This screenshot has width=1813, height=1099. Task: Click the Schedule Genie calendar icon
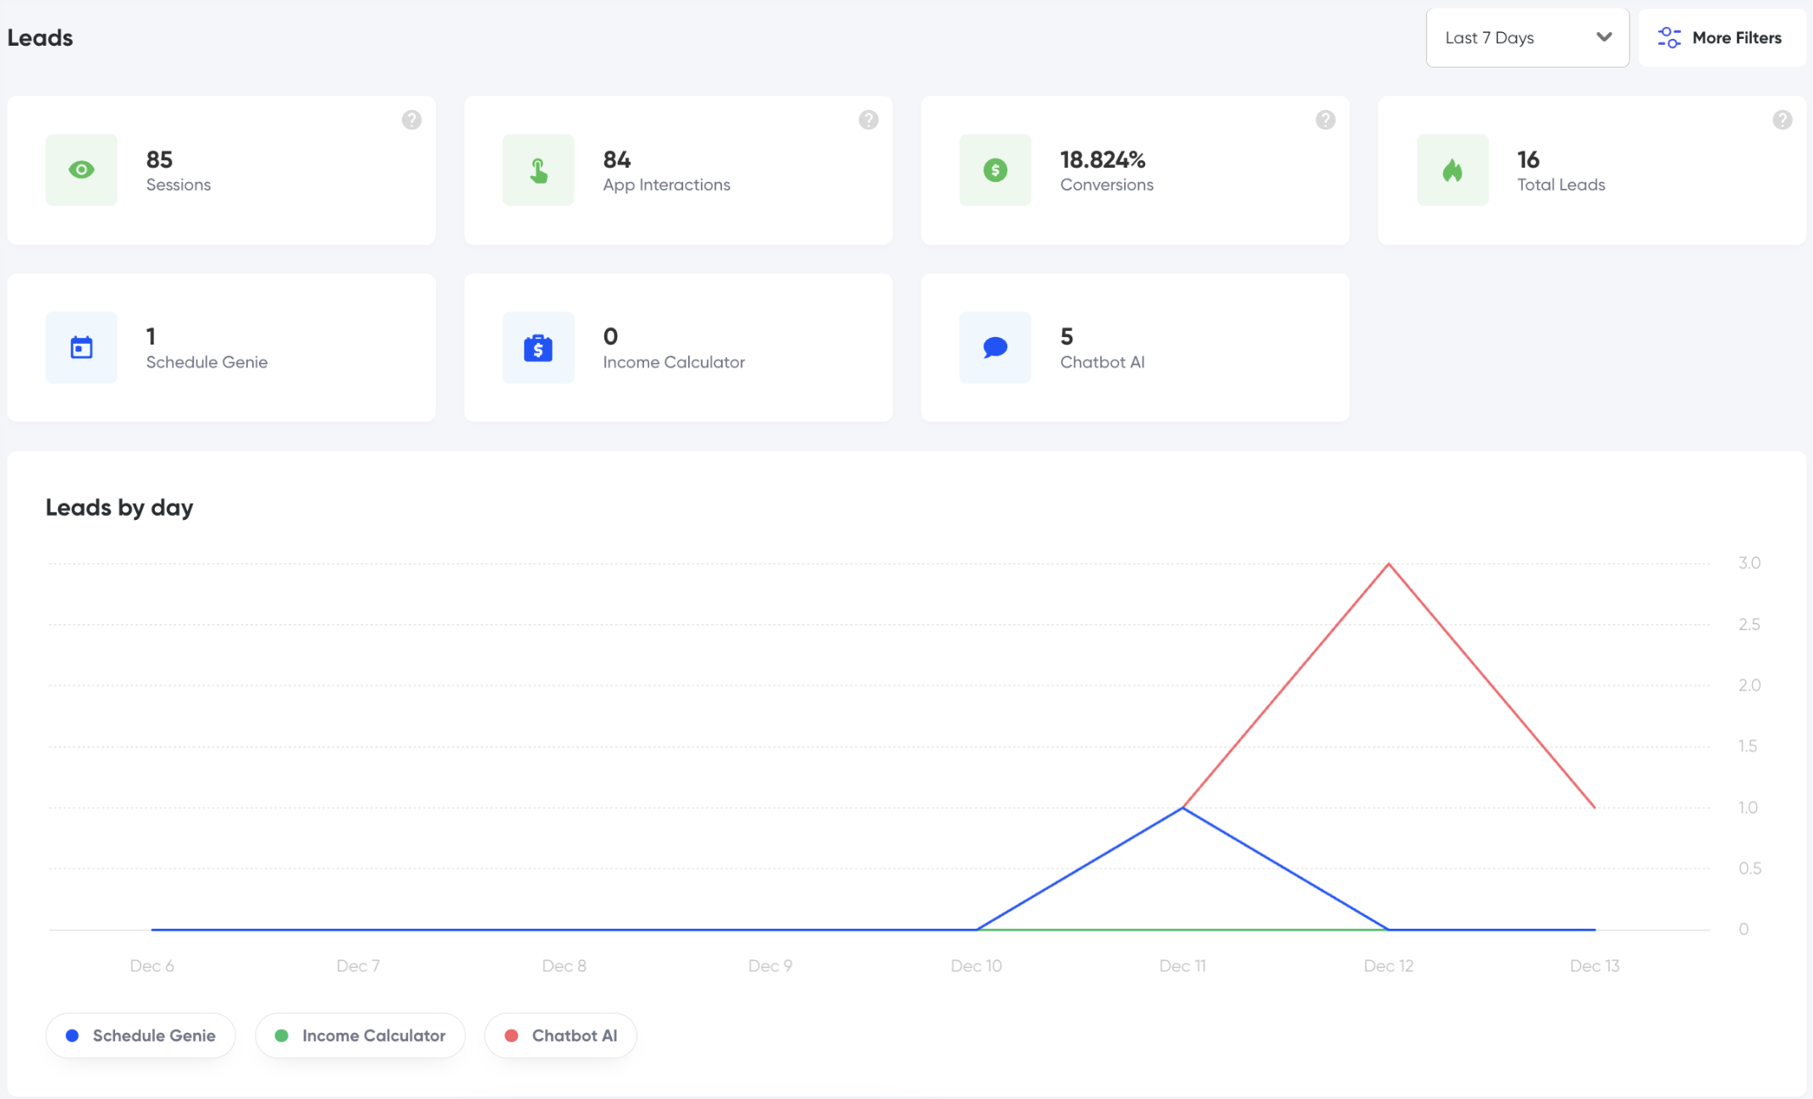[81, 347]
